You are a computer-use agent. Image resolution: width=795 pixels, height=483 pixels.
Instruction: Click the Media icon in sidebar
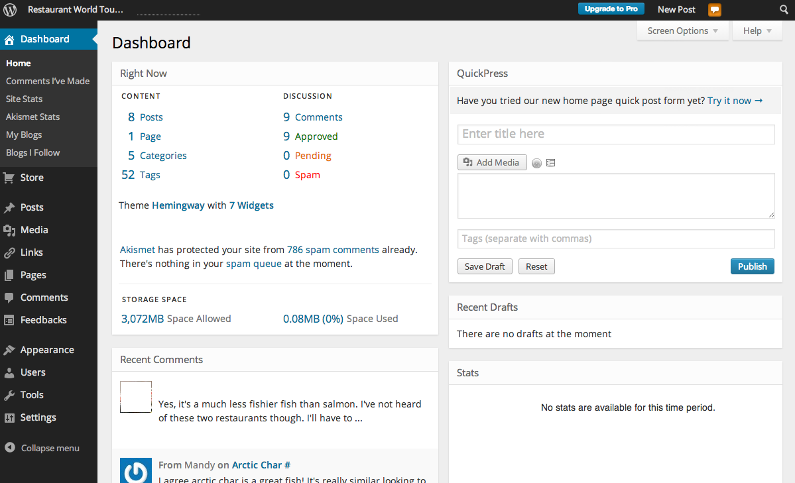9,230
